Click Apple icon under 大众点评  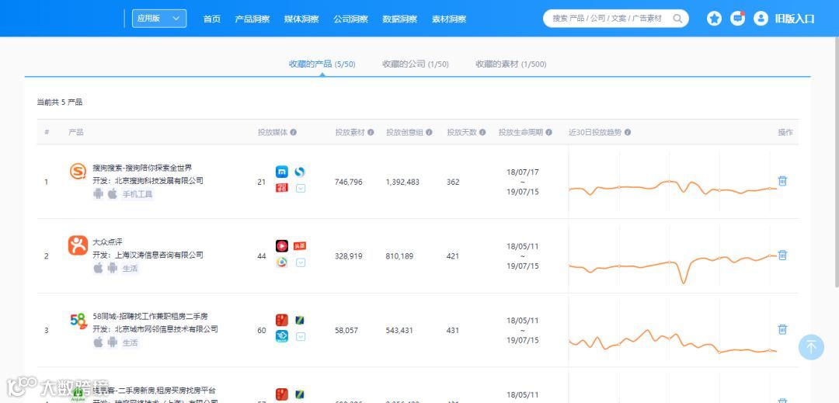point(98,268)
